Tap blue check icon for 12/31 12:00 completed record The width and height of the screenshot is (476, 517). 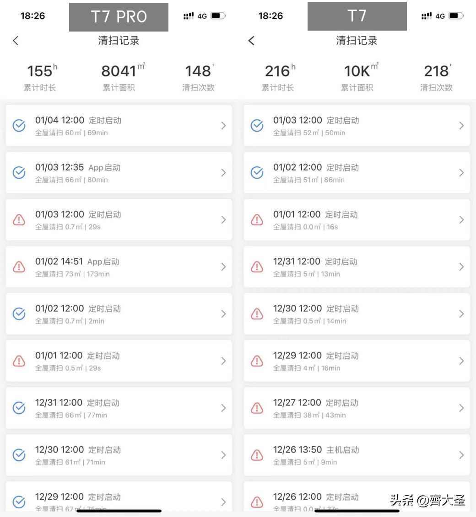[19, 408]
